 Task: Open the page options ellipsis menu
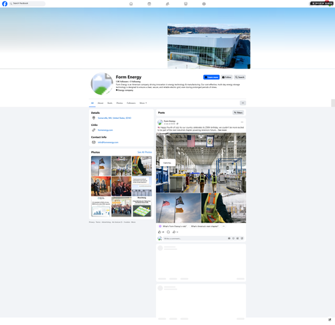click(x=243, y=103)
